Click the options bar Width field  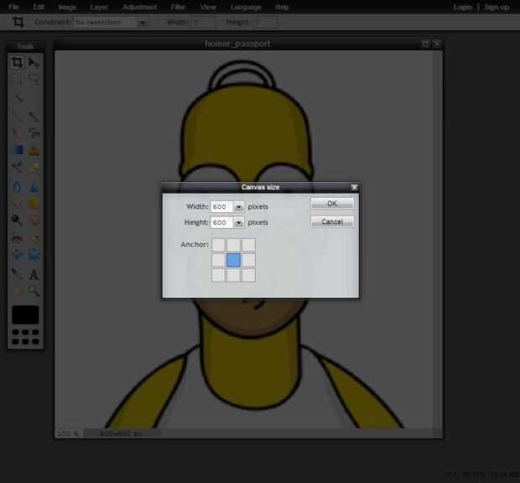(x=203, y=23)
